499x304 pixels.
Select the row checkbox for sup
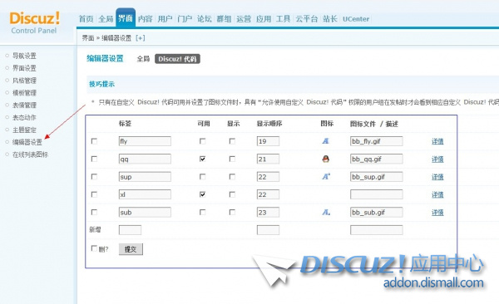(94, 176)
